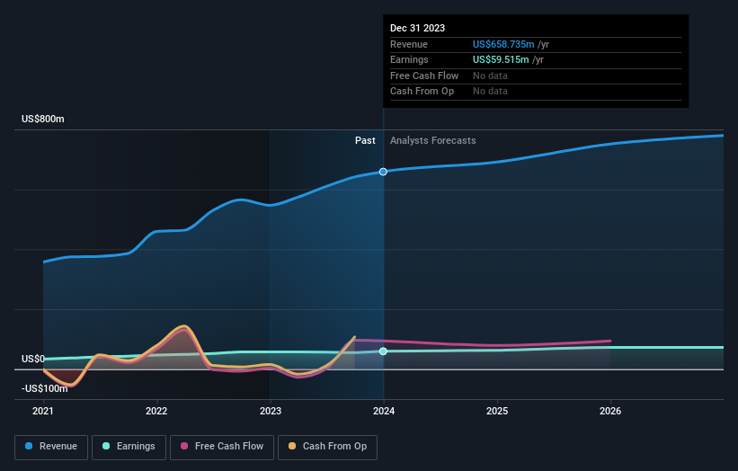Image resolution: width=738 pixels, height=471 pixels.
Task: Click the US$59.515m earnings value
Action: (501, 59)
